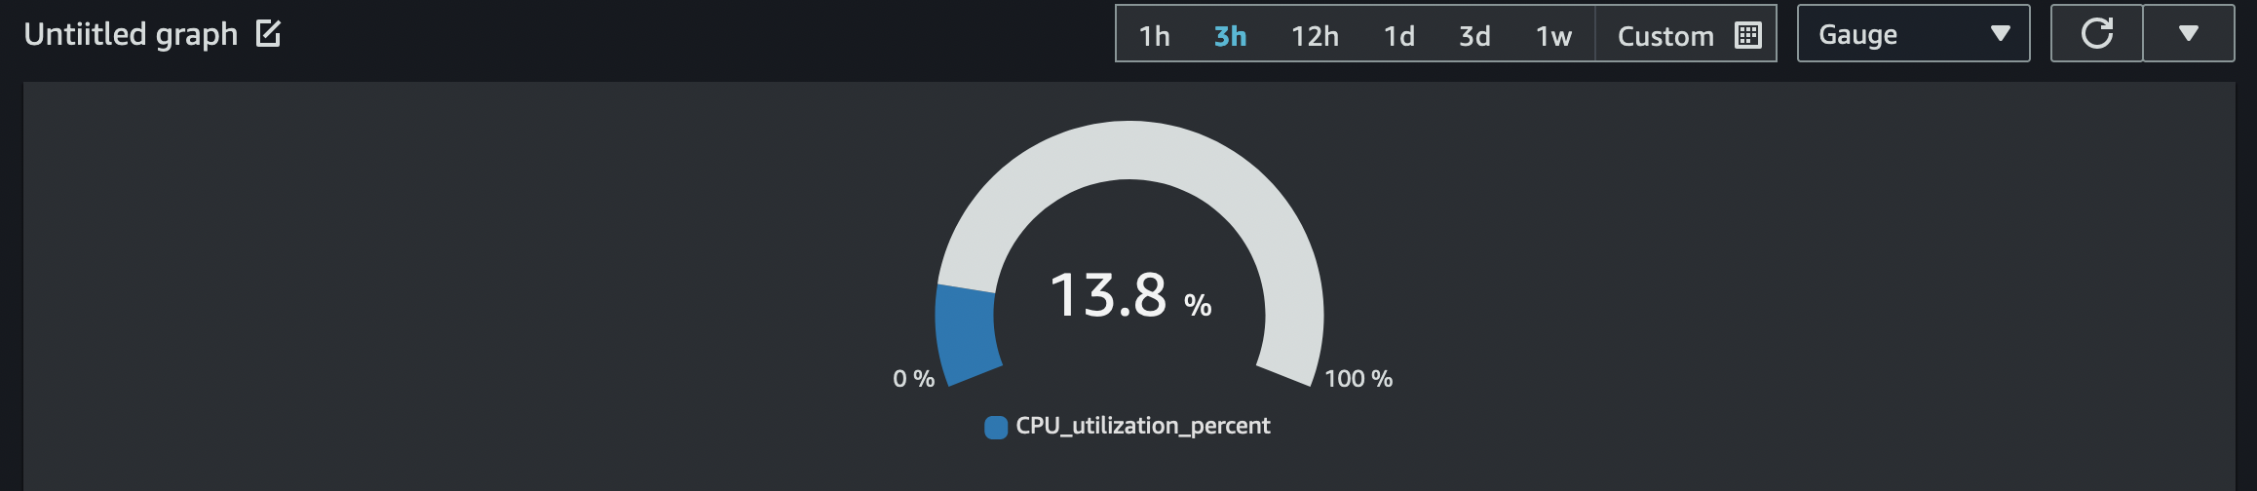Viewport: 2257px width, 491px height.
Task: Switch to the 12h time range
Action: (x=1315, y=36)
